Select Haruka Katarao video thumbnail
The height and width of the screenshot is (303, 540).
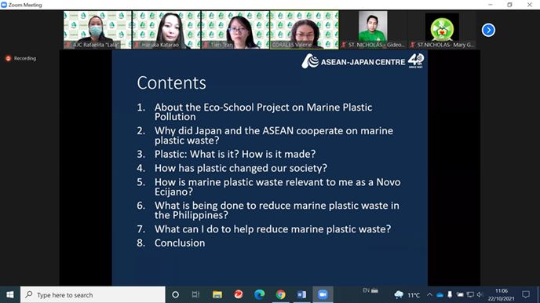tap(166, 30)
